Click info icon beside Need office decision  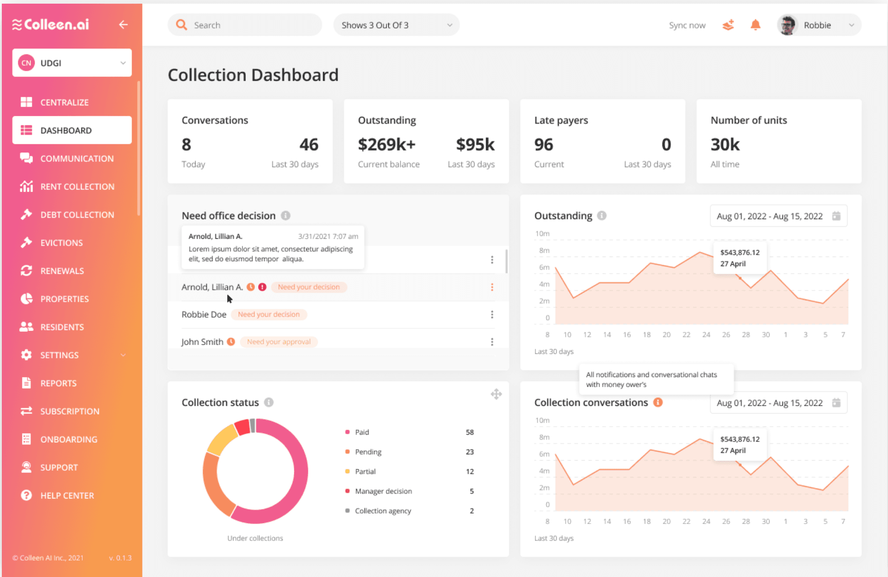click(285, 215)
